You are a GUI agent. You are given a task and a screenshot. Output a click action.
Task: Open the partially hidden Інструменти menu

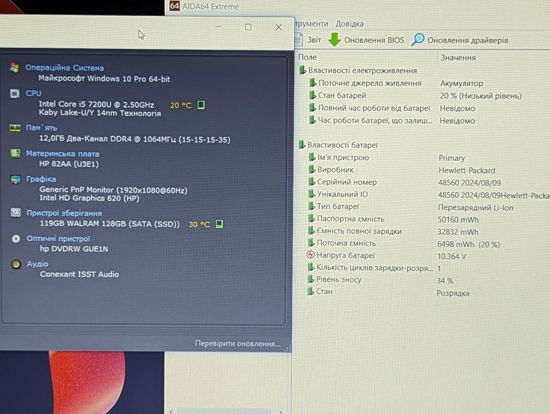coord(312,24)
